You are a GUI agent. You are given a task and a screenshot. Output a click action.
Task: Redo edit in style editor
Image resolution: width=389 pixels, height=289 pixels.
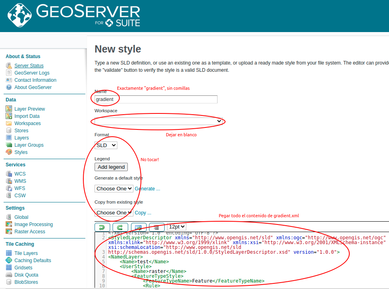(x=120, y=227)
